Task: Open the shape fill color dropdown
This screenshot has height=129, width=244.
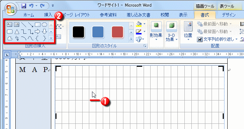Action: click(x=144, y=24)
